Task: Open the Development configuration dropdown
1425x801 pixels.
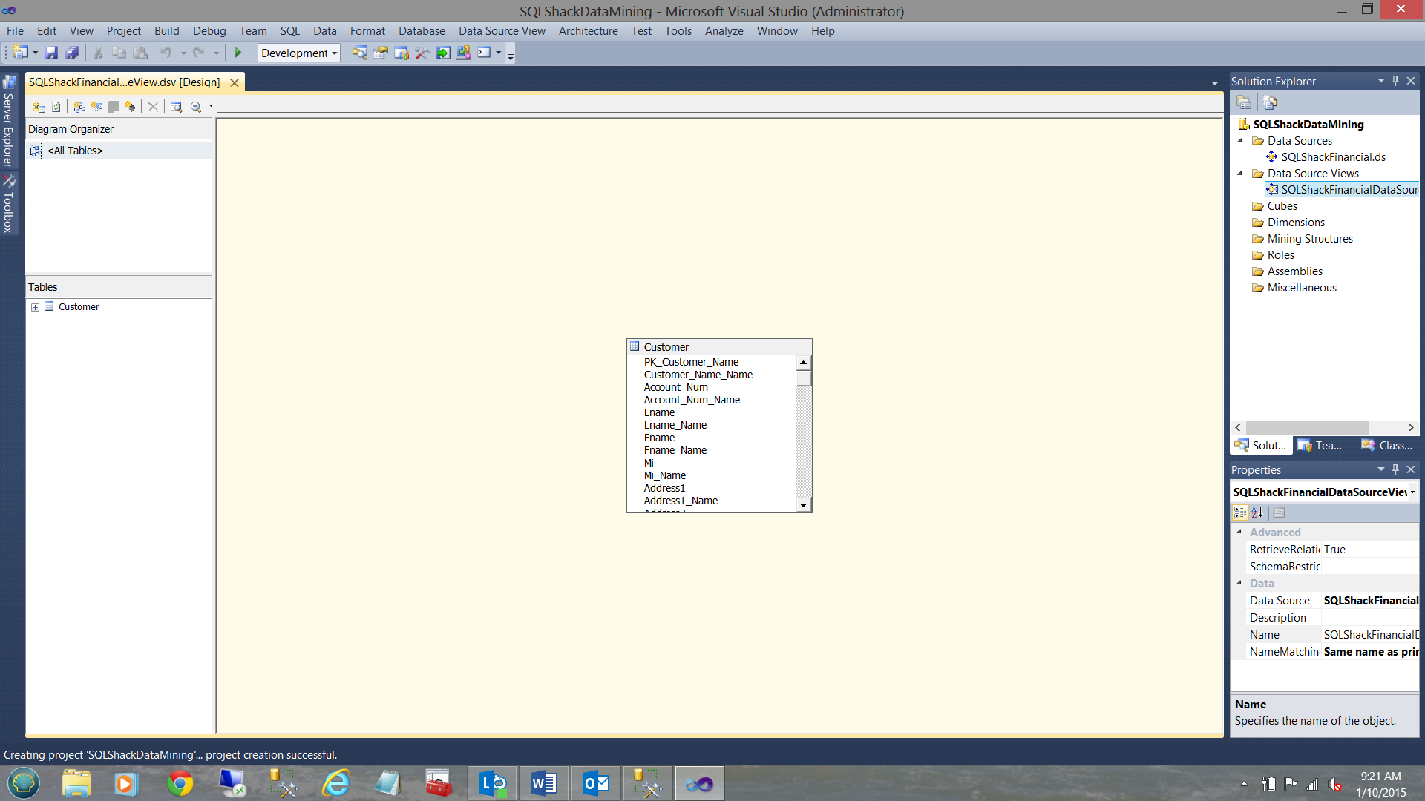Action: click(335, 53)
